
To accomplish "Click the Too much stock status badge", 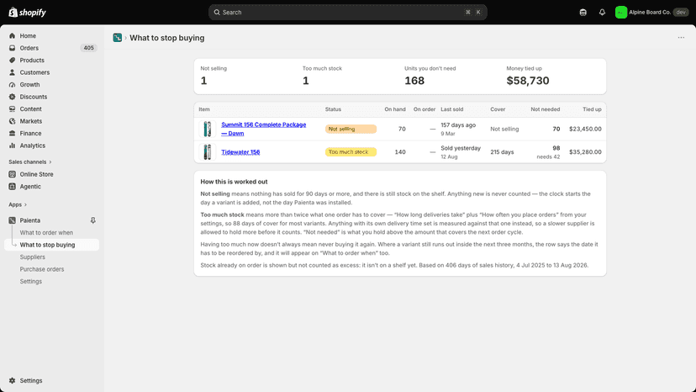I will click(351, 152).
